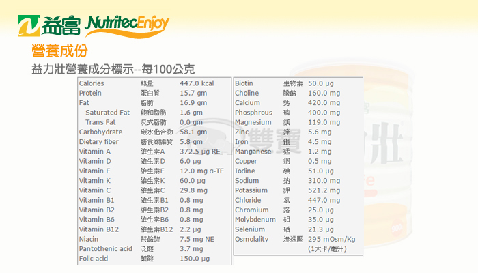The height and width of the screenshot is (273, 478).
Task: Select the value 51.0 µg
Action: coord(321,171)
